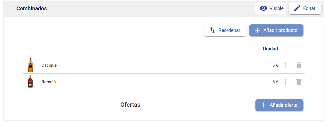
Task: Select the Cacique product name
Action: 49,65
